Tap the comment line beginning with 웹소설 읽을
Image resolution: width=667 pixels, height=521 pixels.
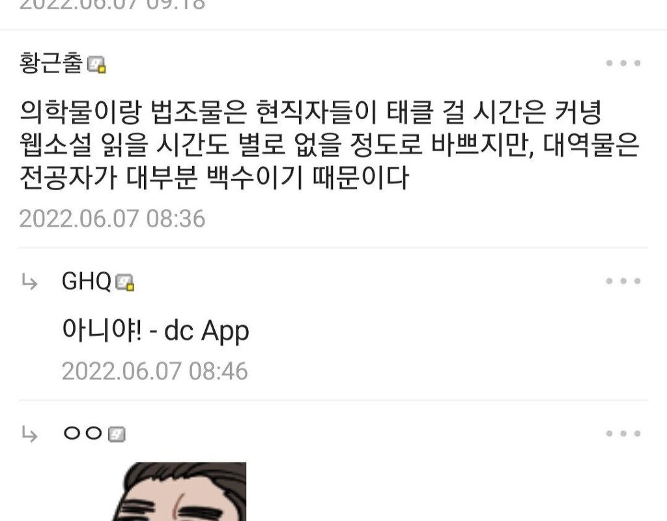(330, 145)
